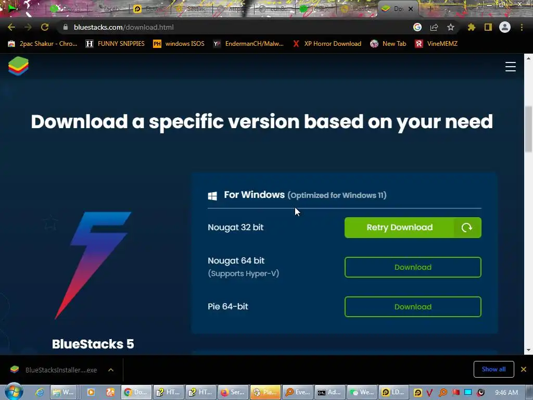Open the New Tab bookmark

[388, 44]
